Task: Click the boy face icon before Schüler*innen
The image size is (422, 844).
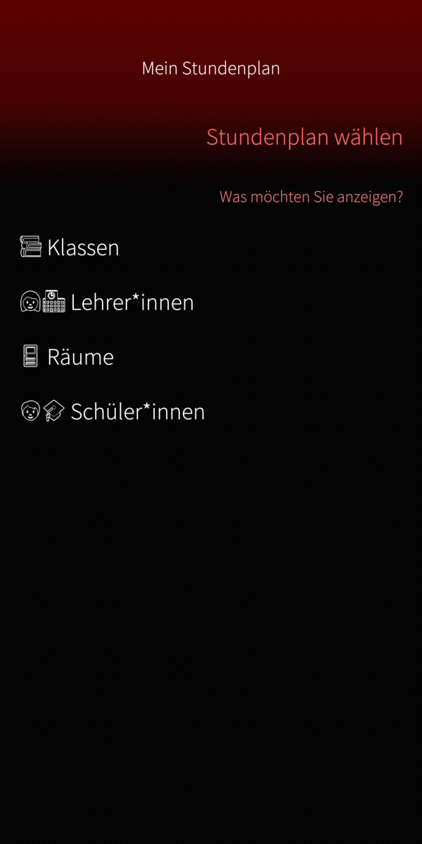Action: click(30, 411)
